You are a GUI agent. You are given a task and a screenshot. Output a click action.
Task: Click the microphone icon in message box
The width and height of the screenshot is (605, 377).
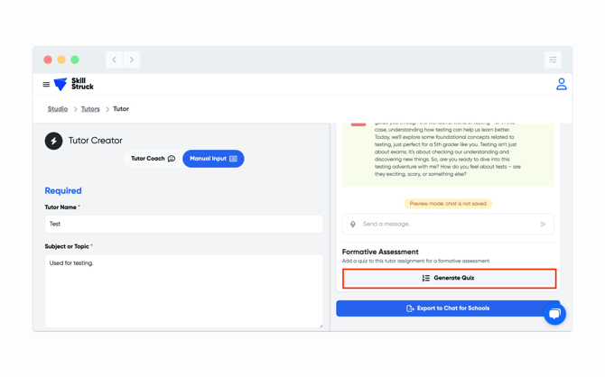pos(353,225)
